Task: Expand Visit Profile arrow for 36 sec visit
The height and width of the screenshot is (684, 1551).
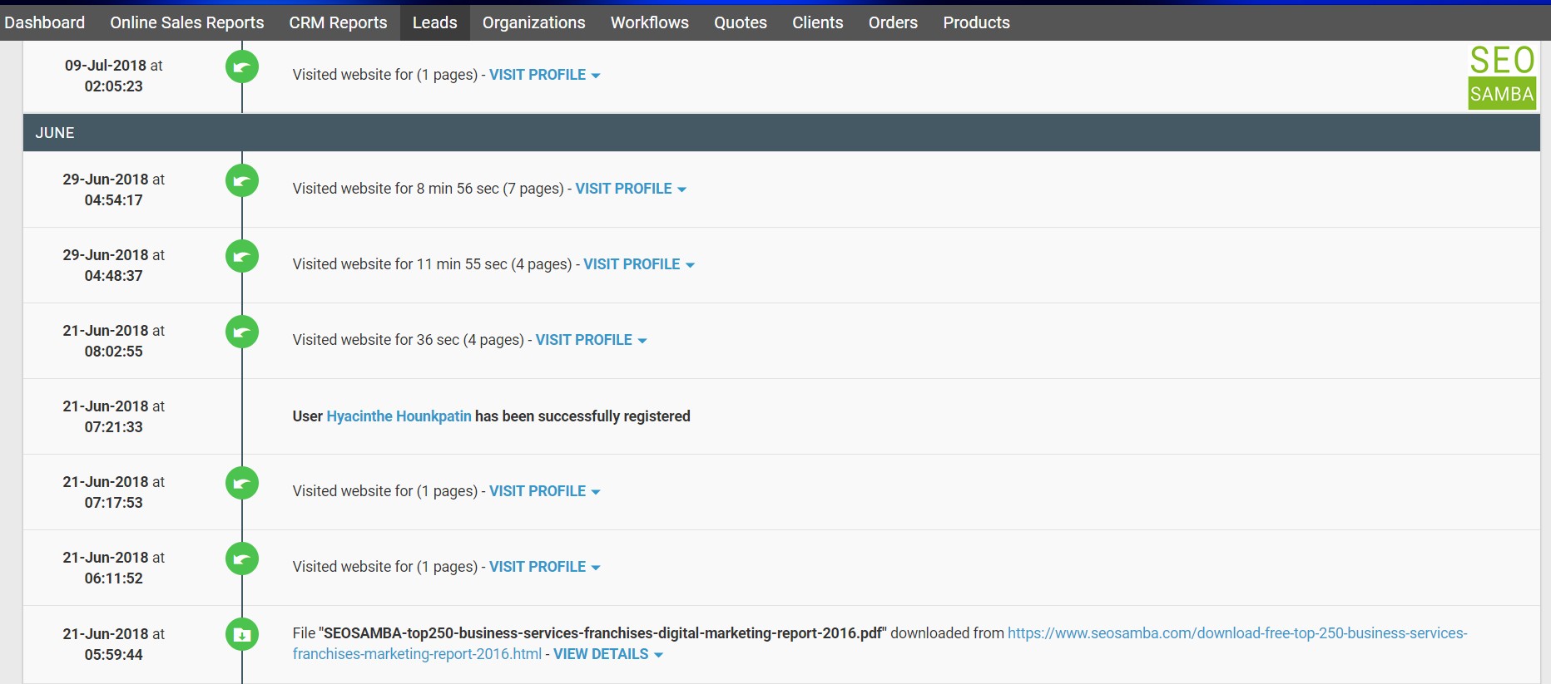Action: pos(642,341)
